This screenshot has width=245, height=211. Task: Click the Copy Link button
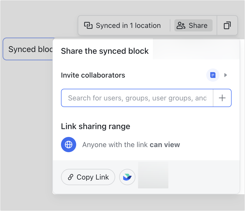point(88,177)
